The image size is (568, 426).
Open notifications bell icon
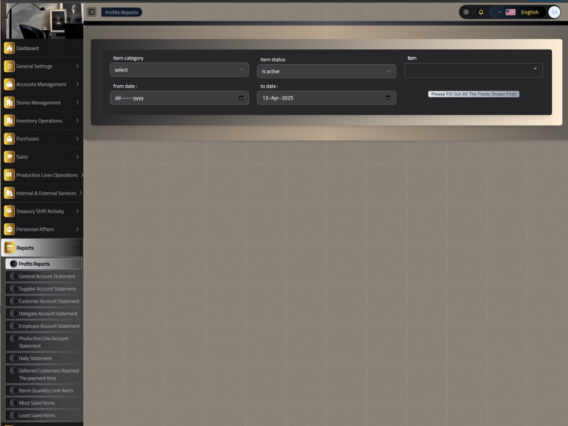click(x=481, y=12)
